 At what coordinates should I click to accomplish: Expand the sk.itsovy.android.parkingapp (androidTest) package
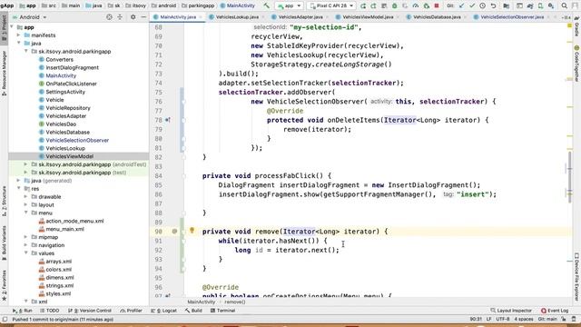point(25,164)
